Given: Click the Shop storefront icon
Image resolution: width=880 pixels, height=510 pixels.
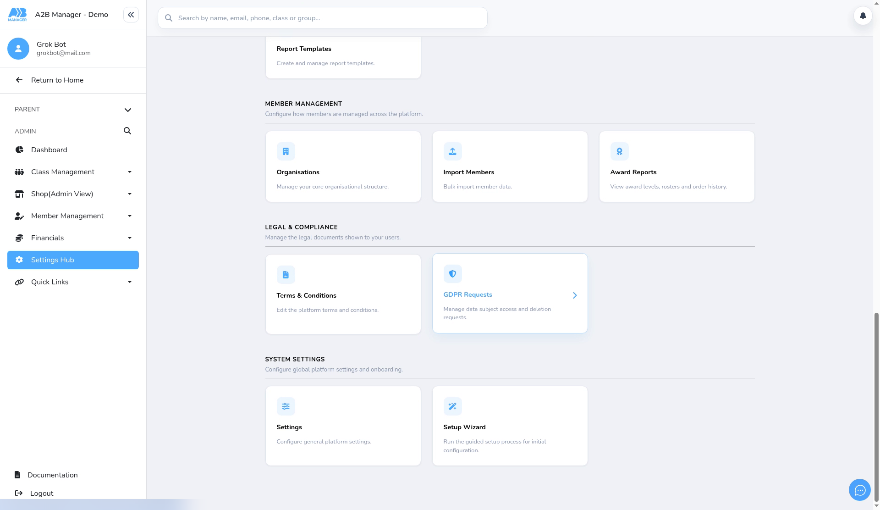Looking at the screenshot, I should (19, 194).
